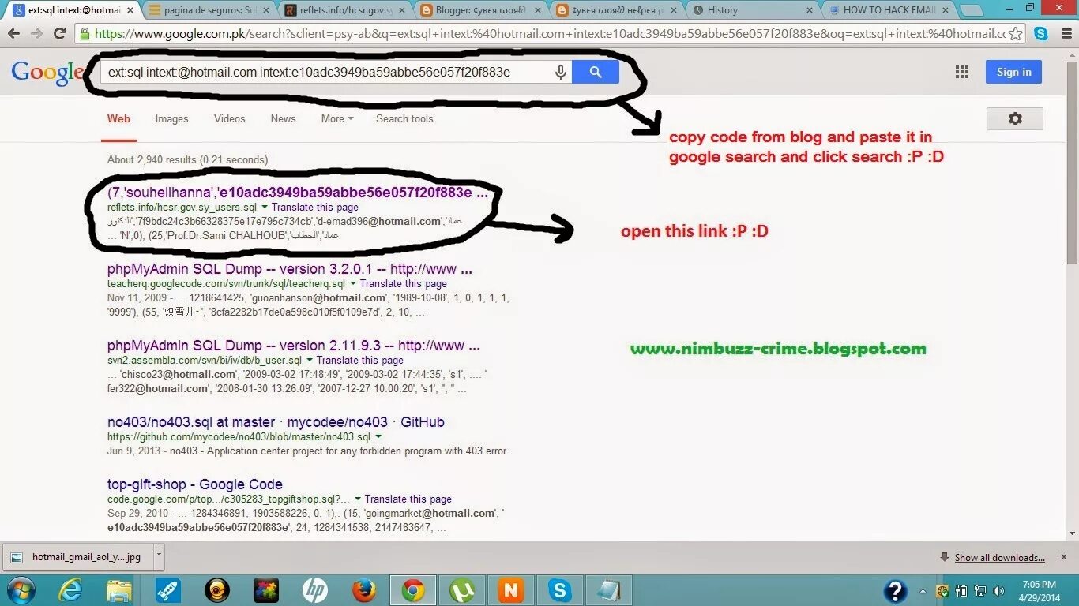This screenshot has height=606, width=1079.
Task: Open the search settings gear button
Action: [x=1015, y=118]
